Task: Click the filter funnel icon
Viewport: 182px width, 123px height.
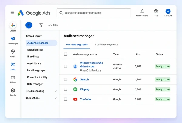Action: 41,25
